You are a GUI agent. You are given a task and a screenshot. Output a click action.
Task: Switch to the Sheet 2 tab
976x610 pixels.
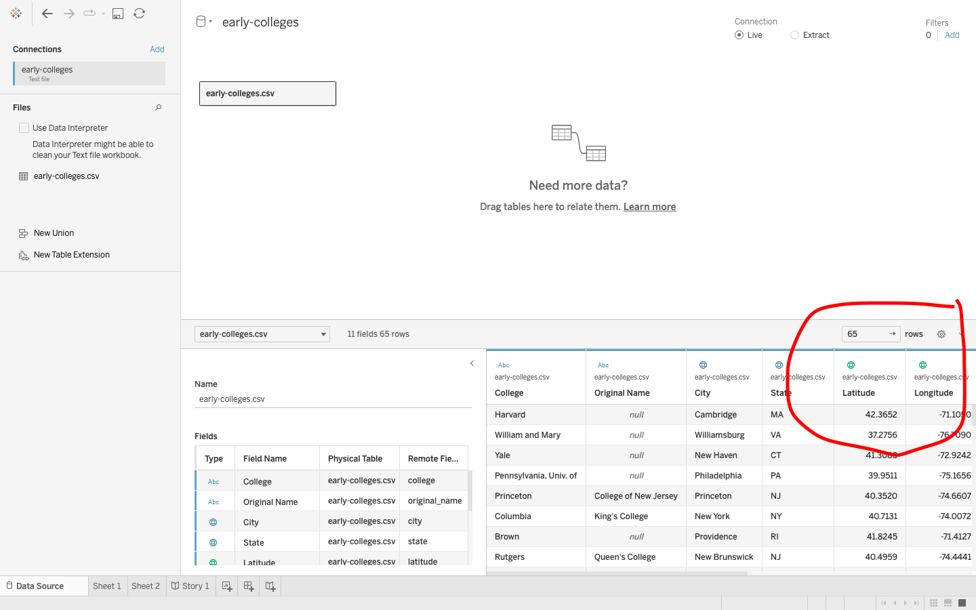[146, 586]
